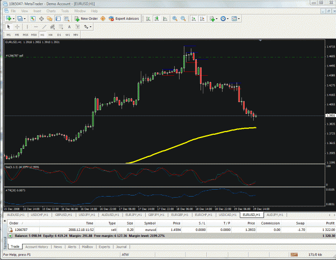
Task: Click the connection status bars indicator
Action: (x=294, y=255)
